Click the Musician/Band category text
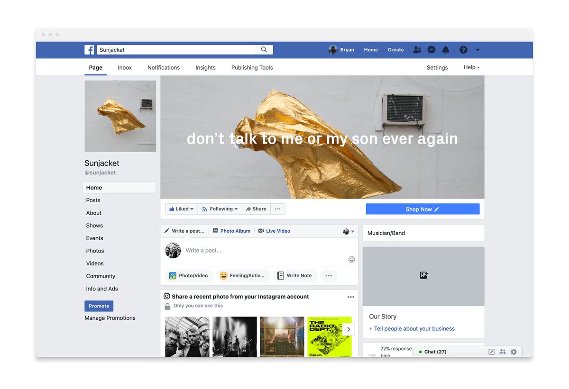Viewport: 569px width, 389px height. pyautogui.click(x=386, y=233)
